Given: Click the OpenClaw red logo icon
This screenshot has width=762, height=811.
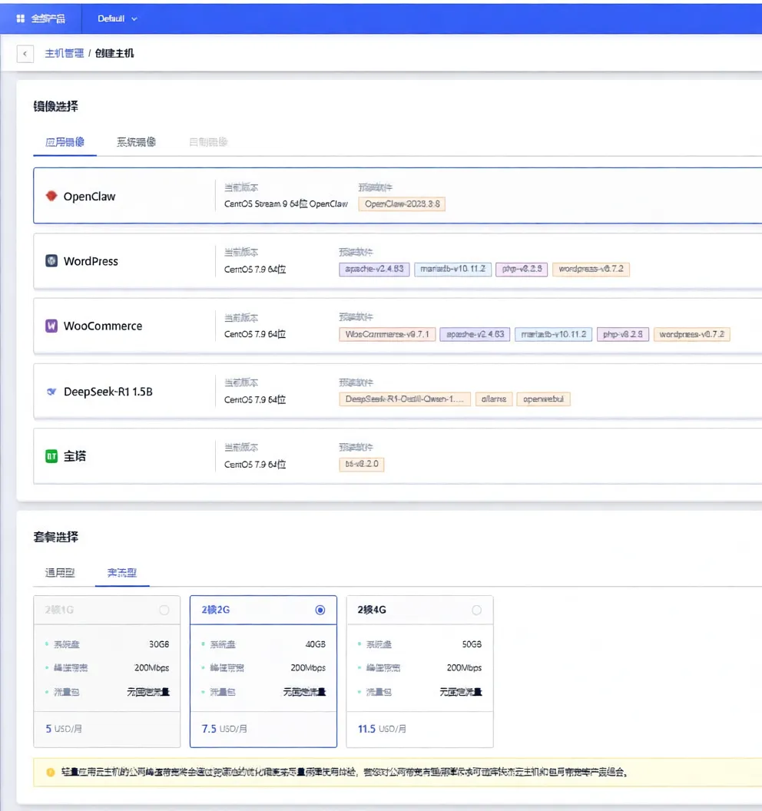Looking at the screenshot, I should pyautogui.click(x=51, y=196).
